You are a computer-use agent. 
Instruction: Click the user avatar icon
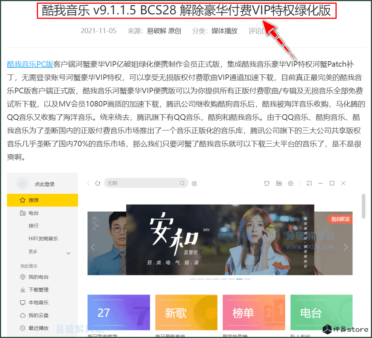(x=22, y=184)
